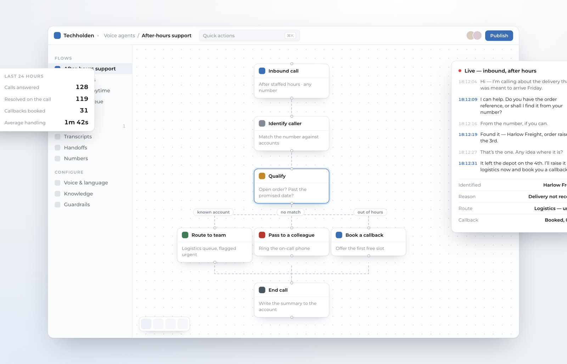Click the gray Identify caller node icon
Screen dimensions: 567x364
tap(262, 123)
